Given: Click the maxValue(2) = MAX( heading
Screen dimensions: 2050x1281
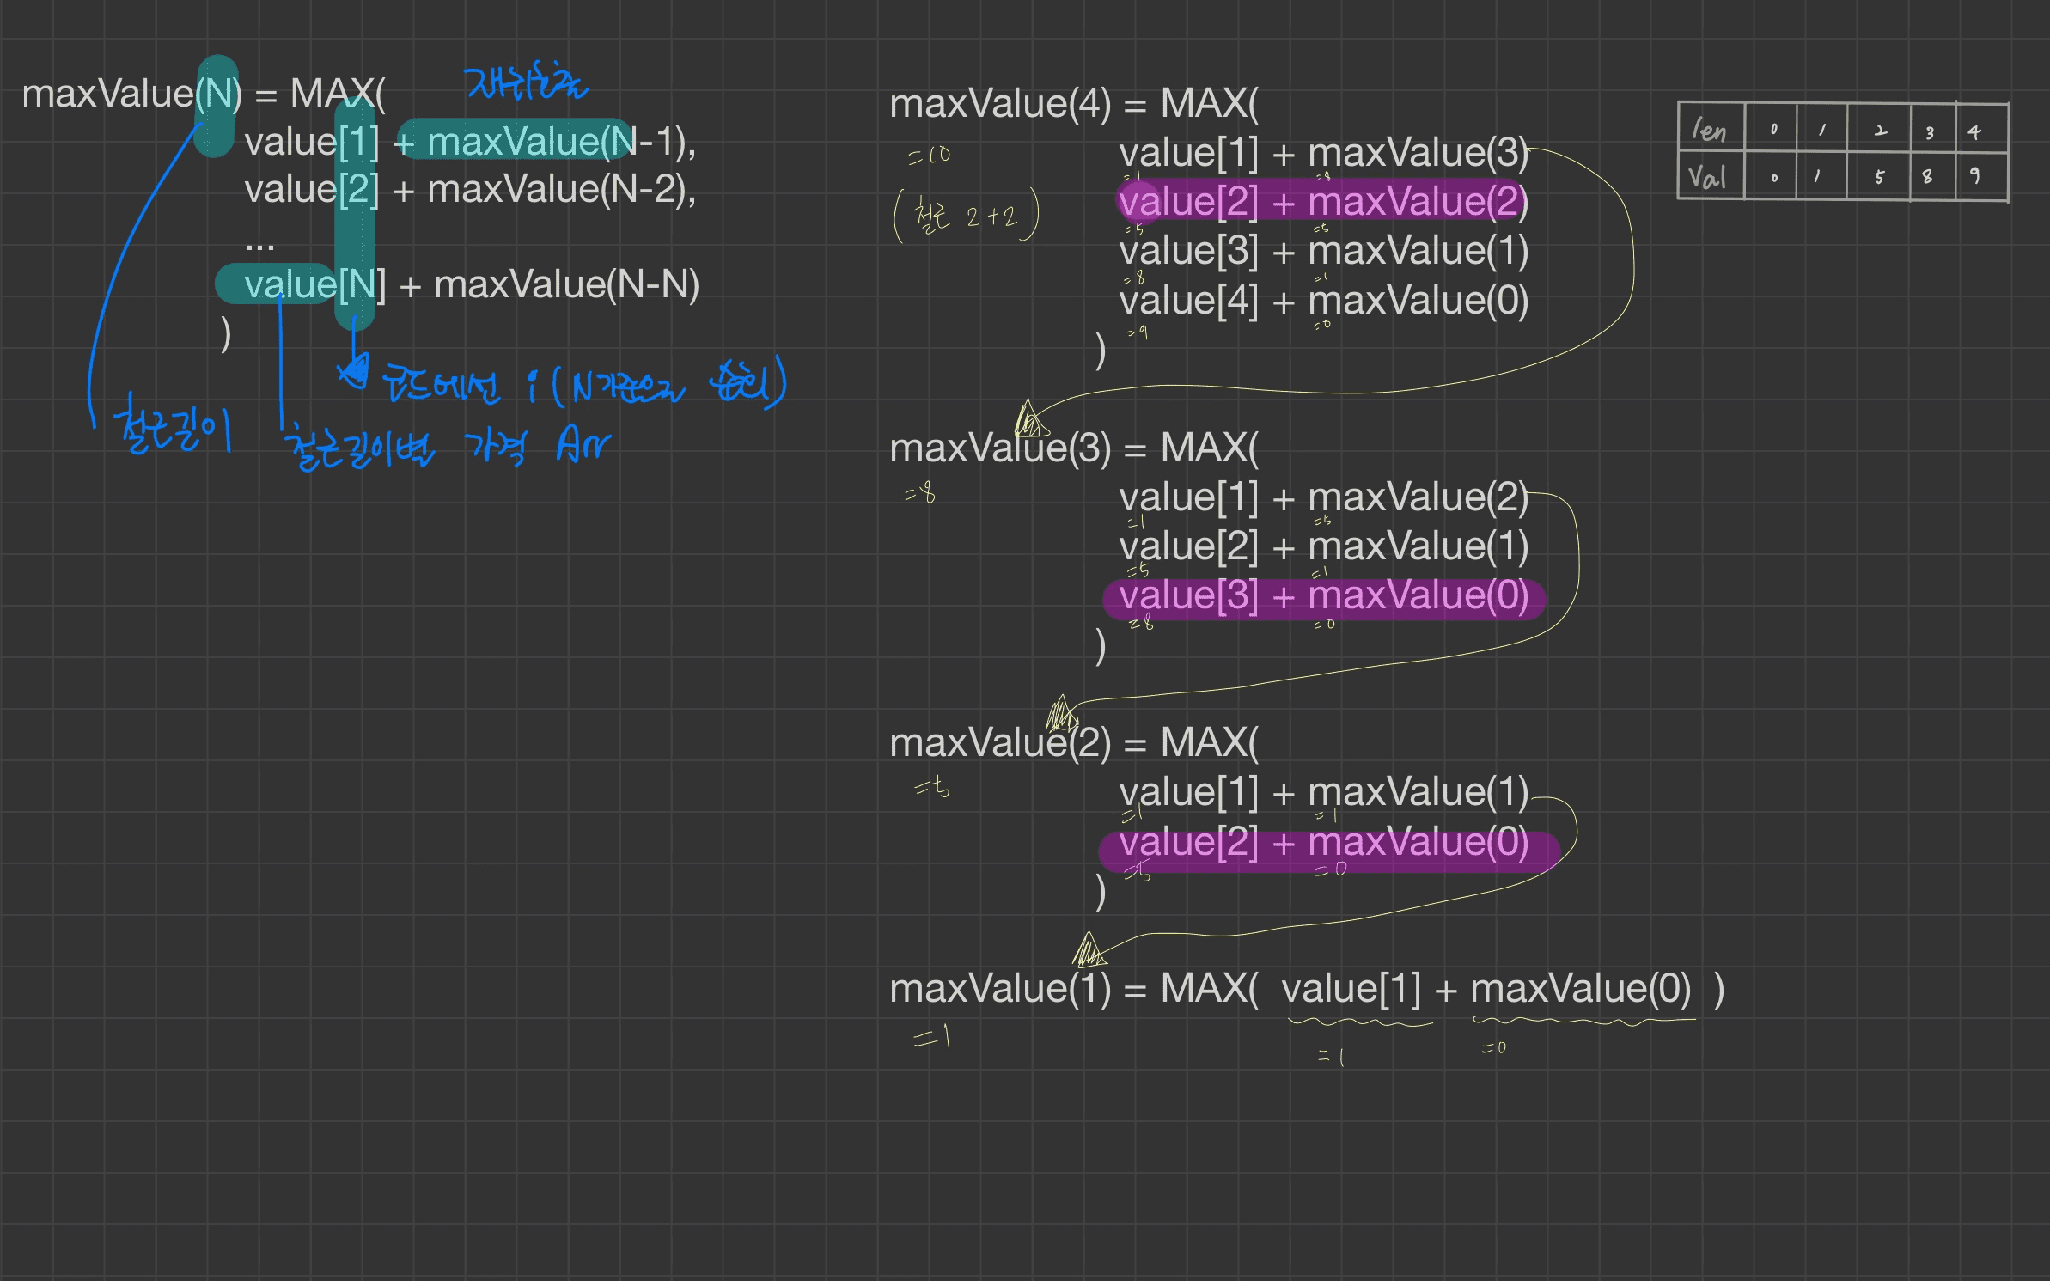Looking at the screenshot, I should (x=1073, y=743).
